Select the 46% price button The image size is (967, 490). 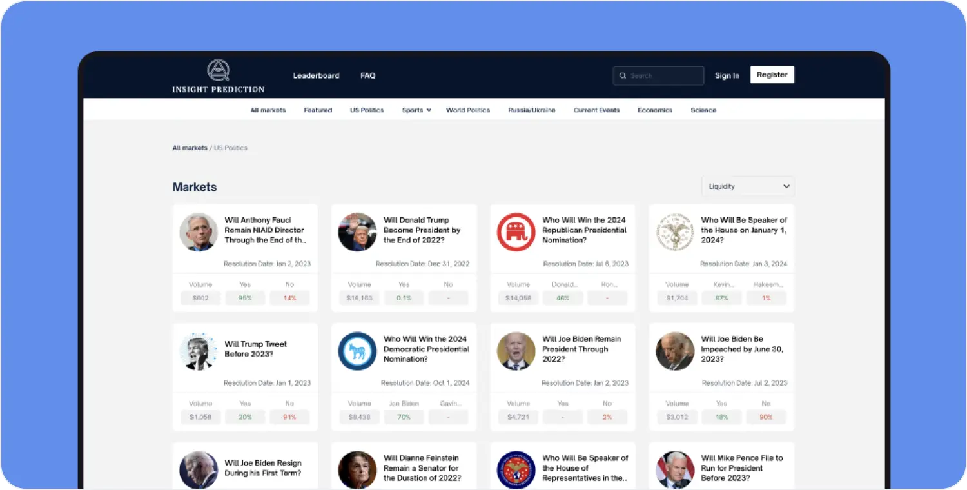point(563,298)
